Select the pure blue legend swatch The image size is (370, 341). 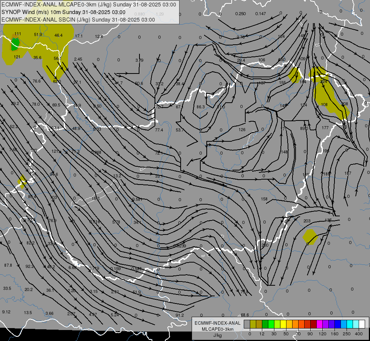(x=338, y=324)
